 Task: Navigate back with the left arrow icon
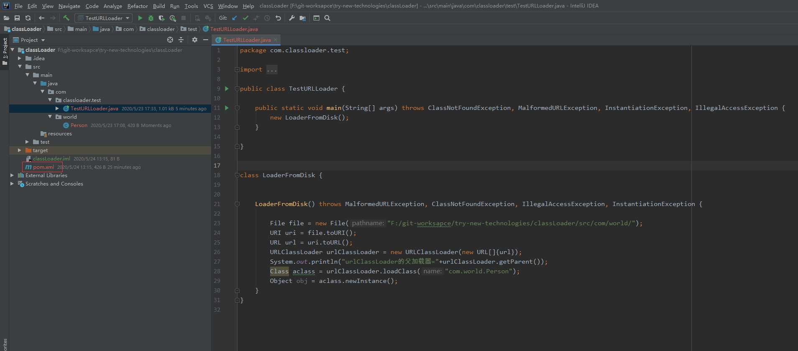[41, 18]
